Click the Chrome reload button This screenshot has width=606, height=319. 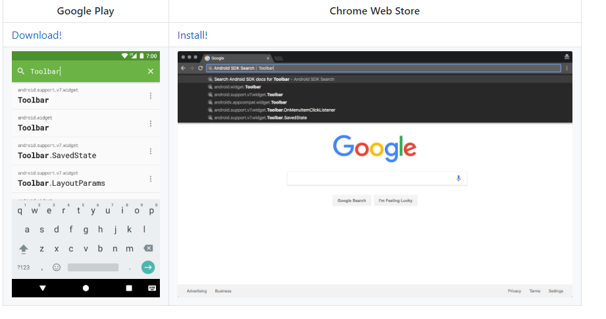200,68
